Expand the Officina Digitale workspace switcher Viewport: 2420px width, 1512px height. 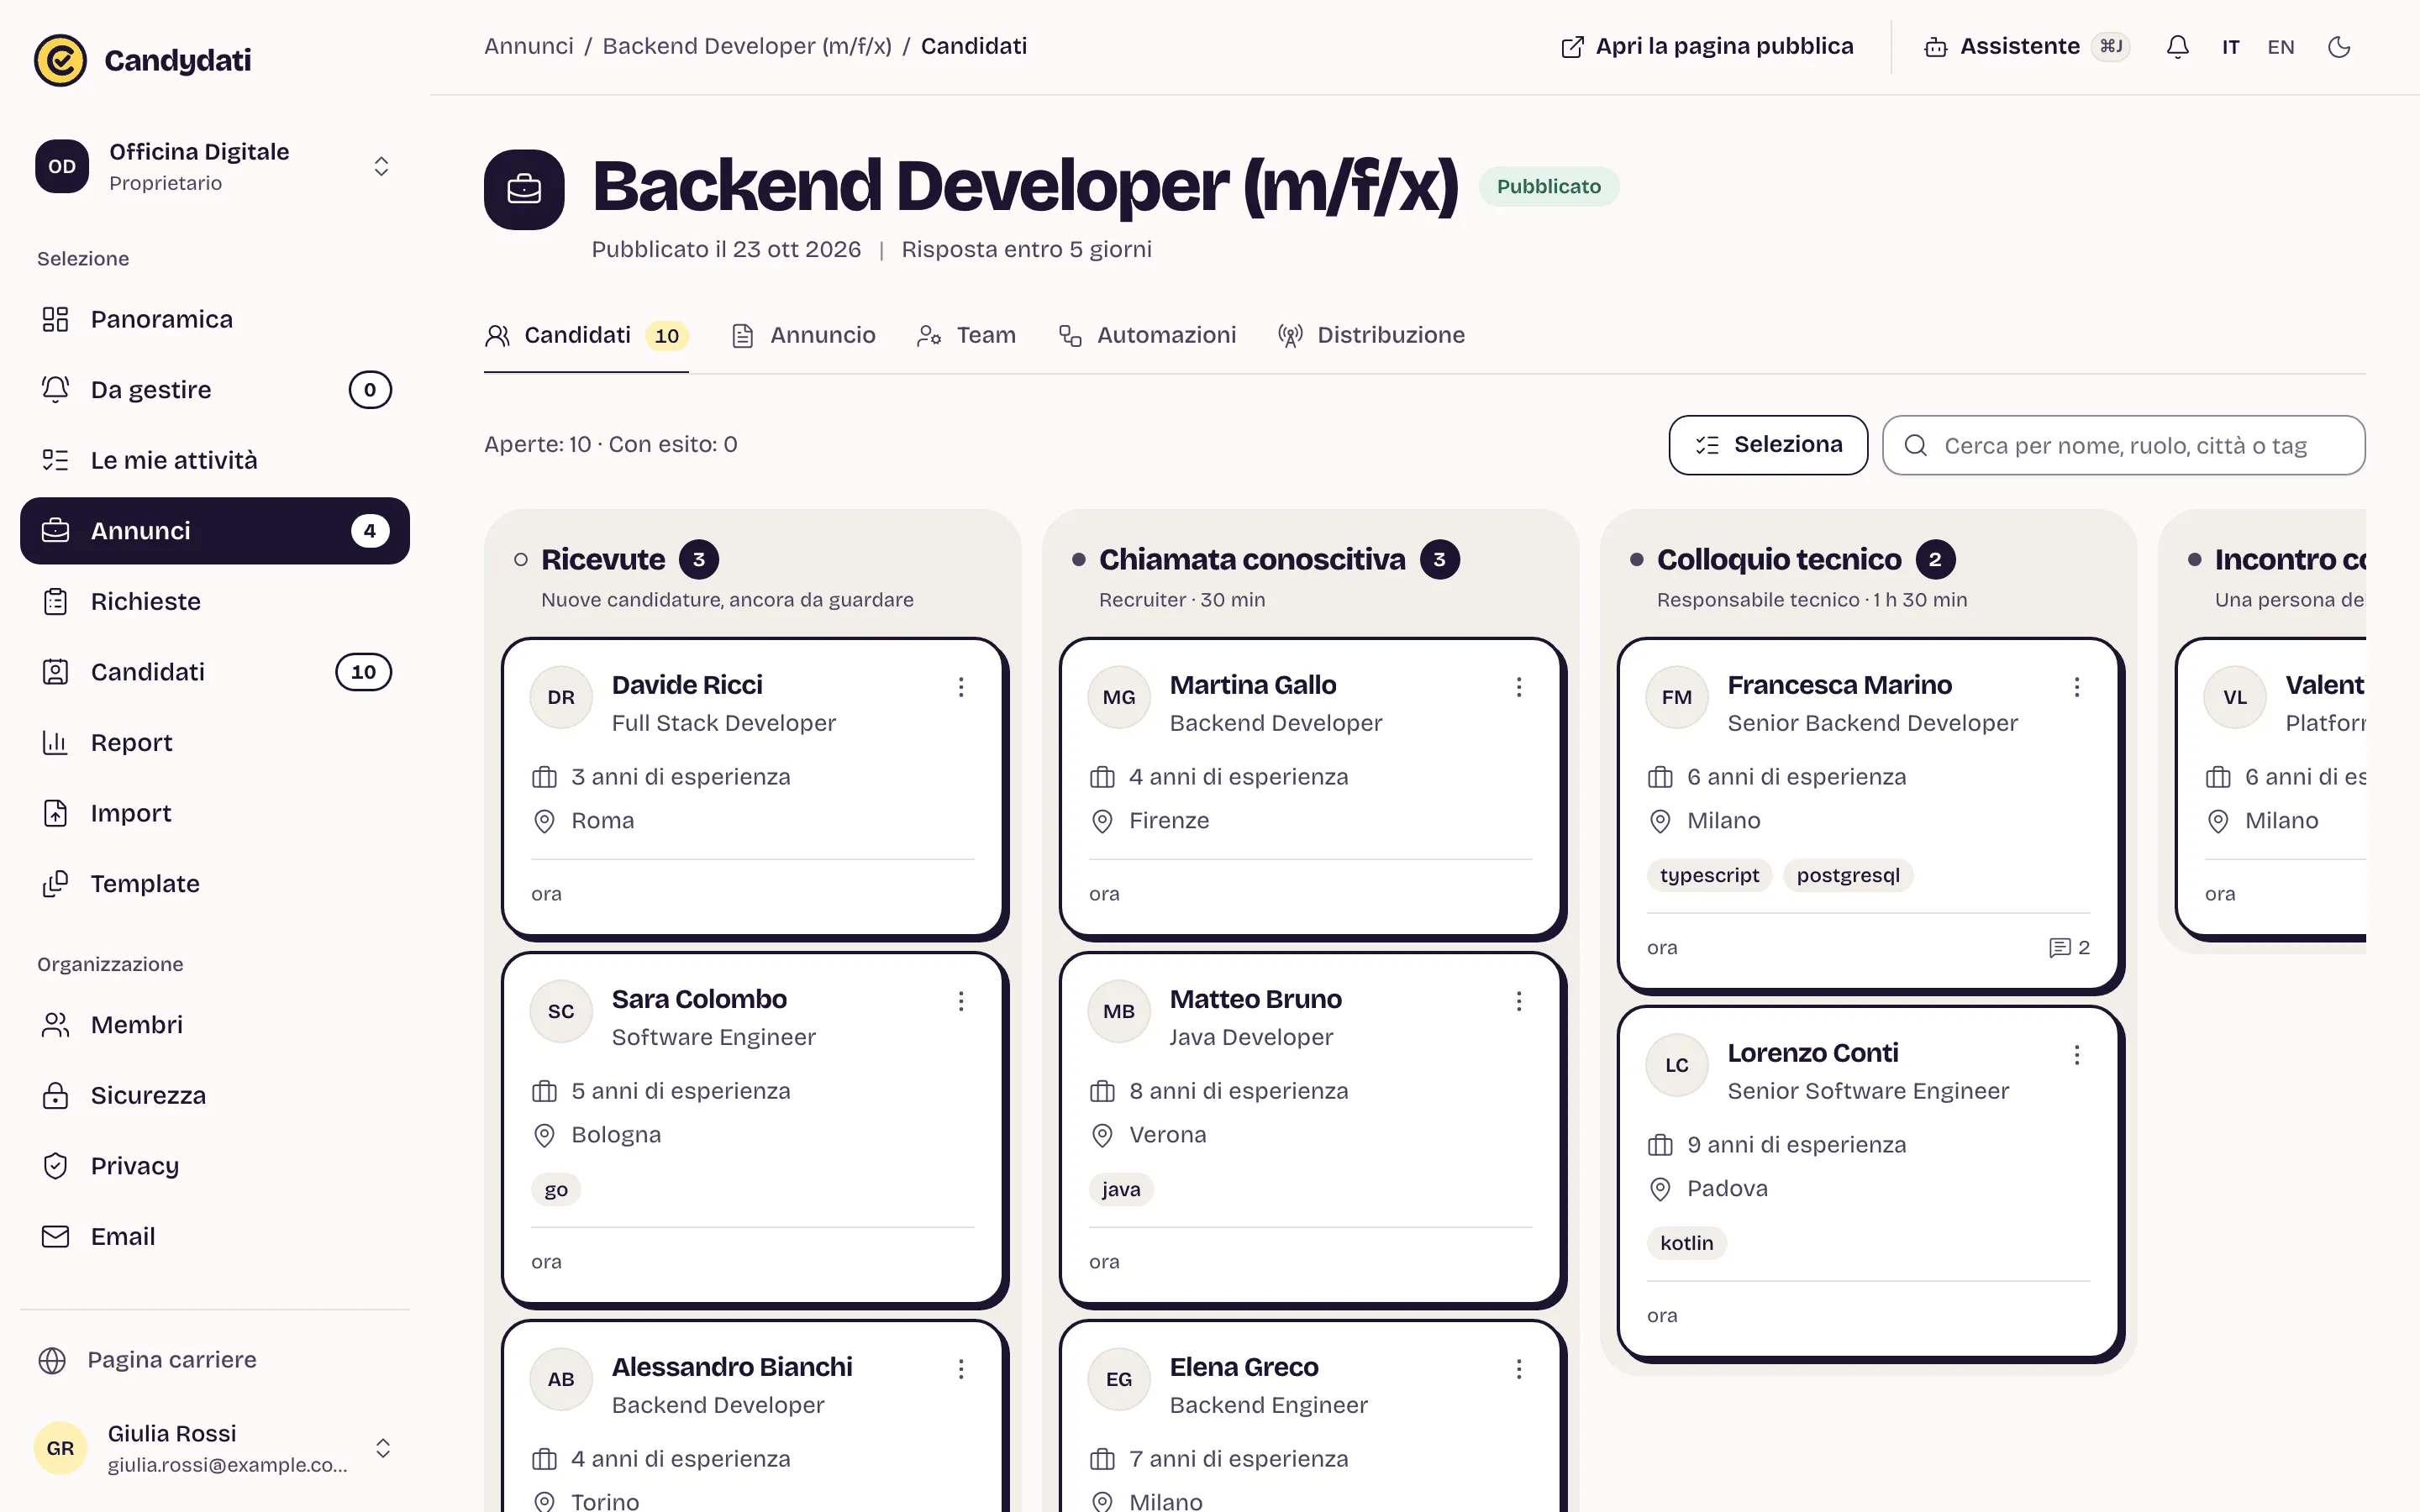tap(214, 166)
